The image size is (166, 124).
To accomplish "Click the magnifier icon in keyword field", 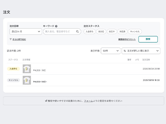I will pyautogui.click(x=77, y=31).
